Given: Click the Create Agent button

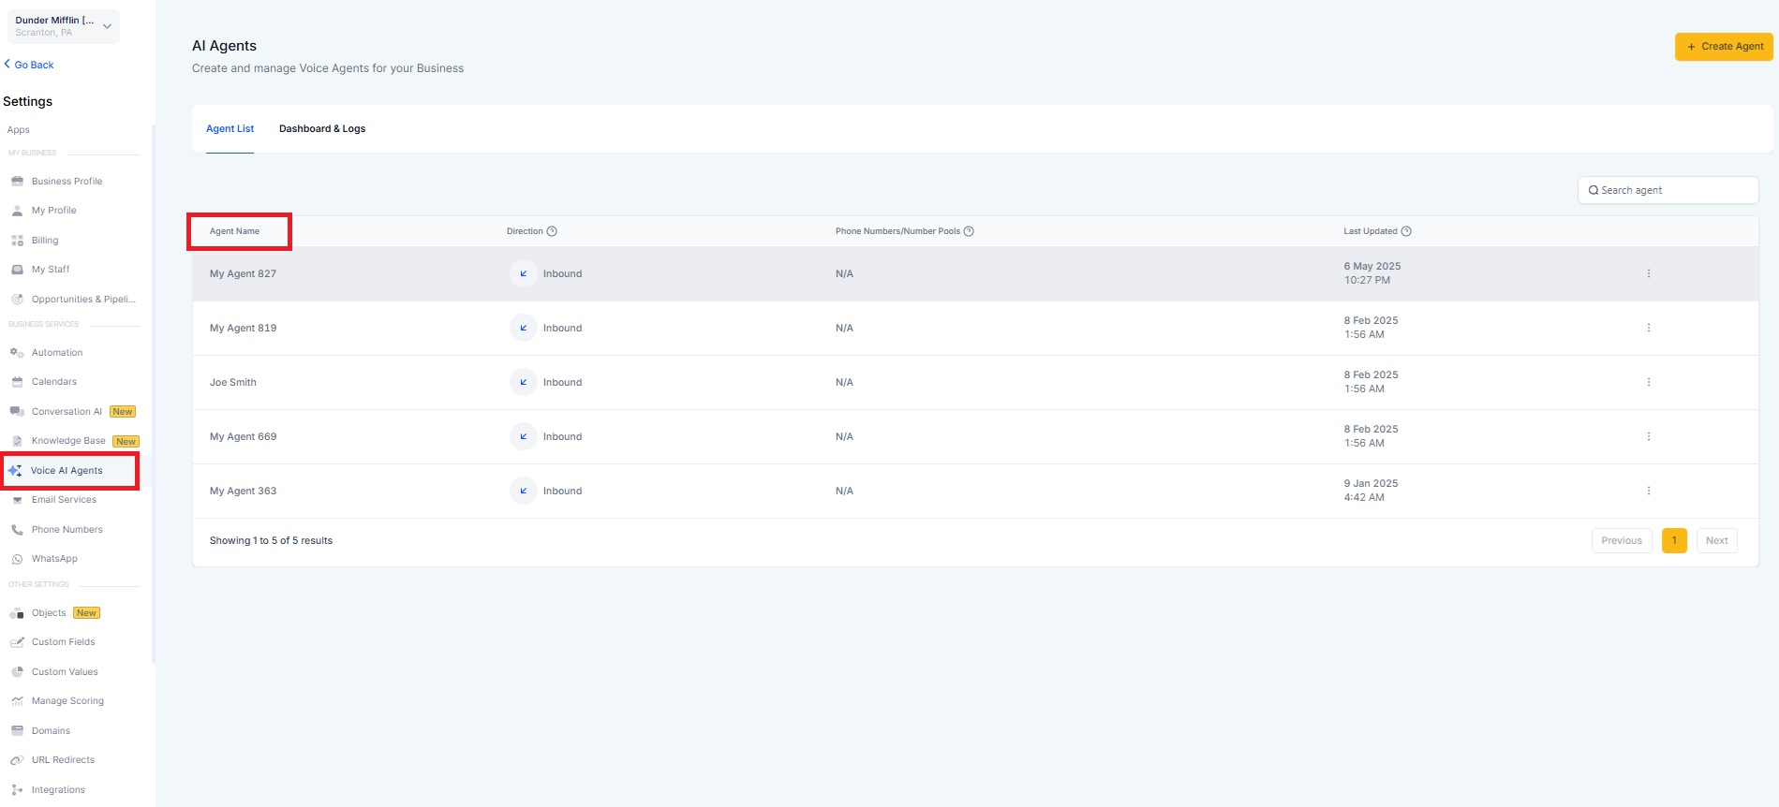Looking at the screenshot, I should pyautogui.click(x=1724, y=47).
